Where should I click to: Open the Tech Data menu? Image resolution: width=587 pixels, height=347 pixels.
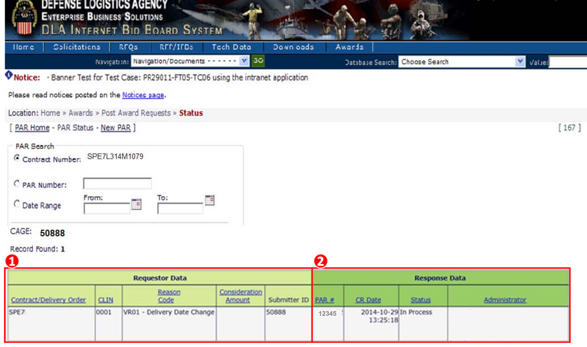tap(232, 47)
